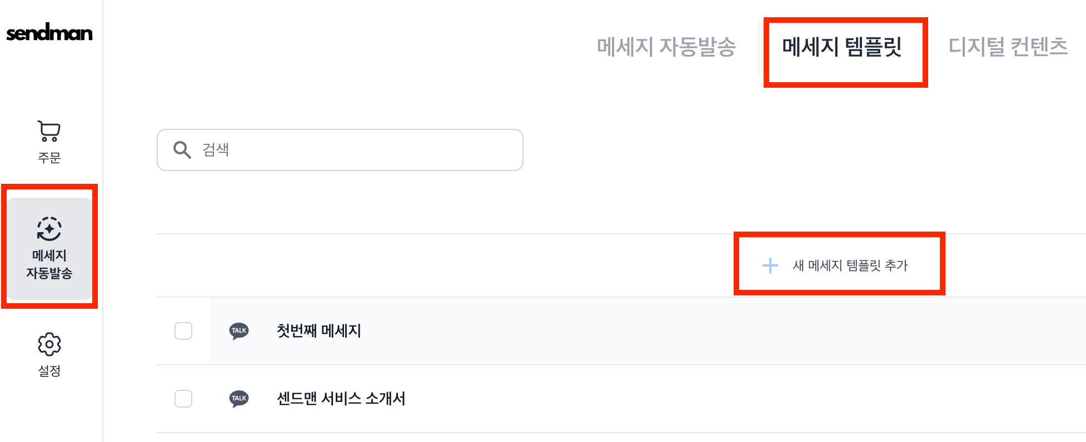Click the 새 메세지 템플릿 추가 button text
The image size is (1086, 442).
(x=850, y=265)
